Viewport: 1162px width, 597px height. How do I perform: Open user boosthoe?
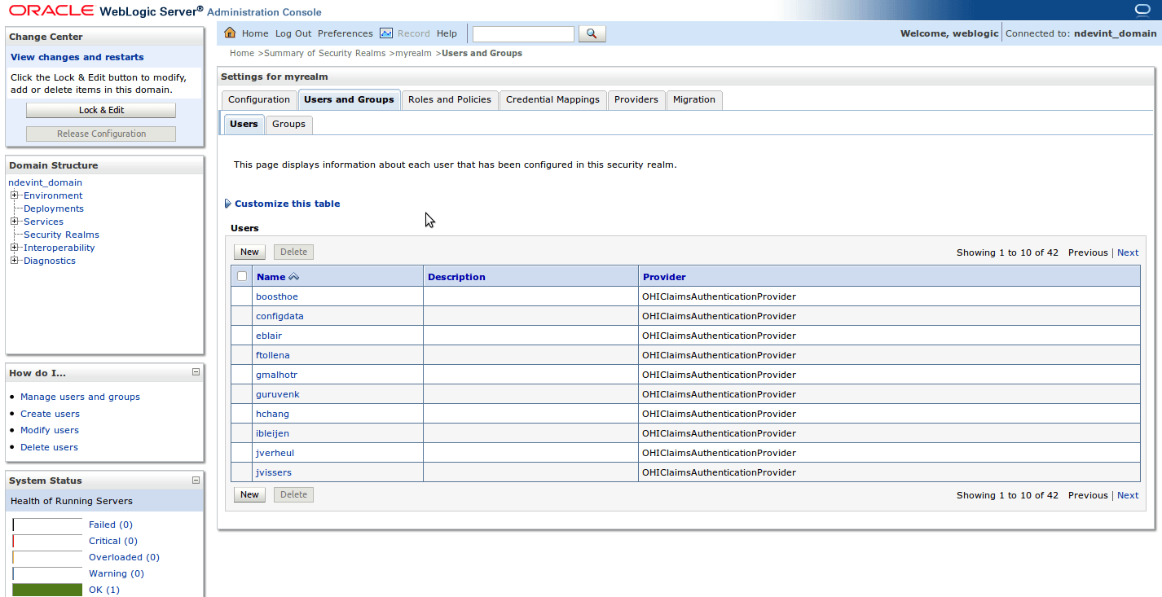click(x=277, y=296)
